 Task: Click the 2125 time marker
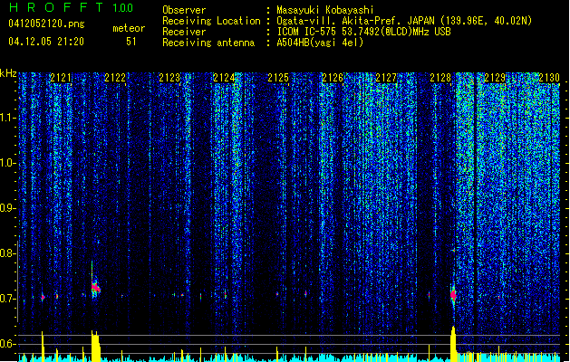(x=278, y=78)
